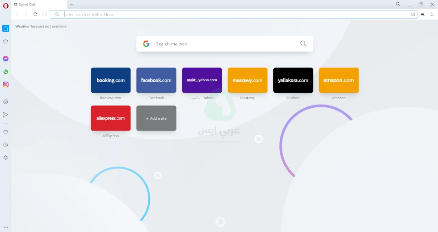Open Easy Setup panel

[432, 15]
